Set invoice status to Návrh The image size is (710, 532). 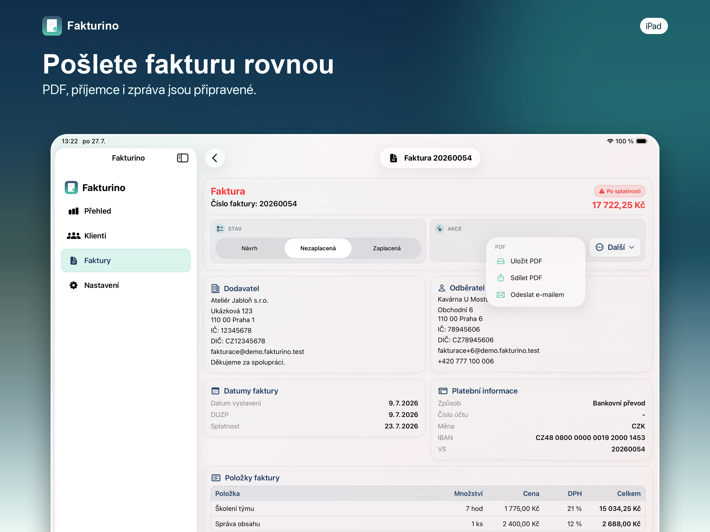coord(249,248)
